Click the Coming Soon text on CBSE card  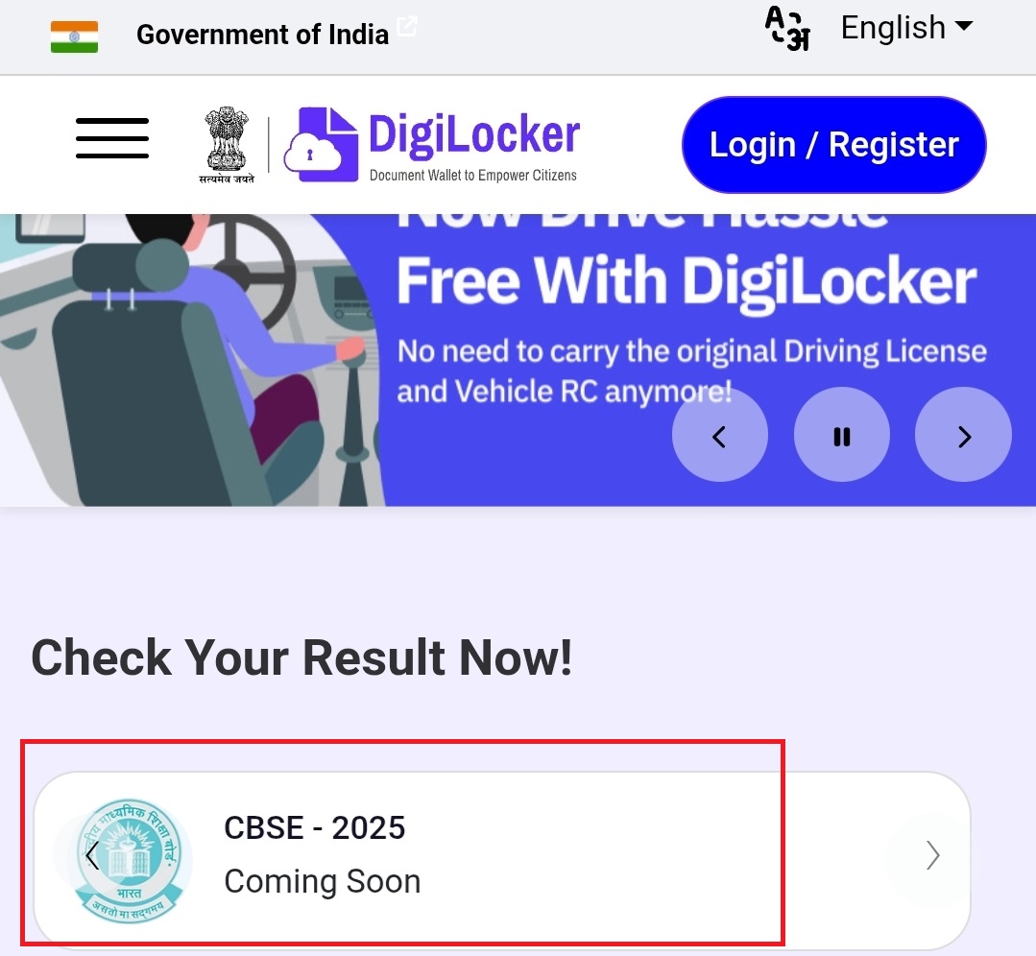(x=323, y=881)
